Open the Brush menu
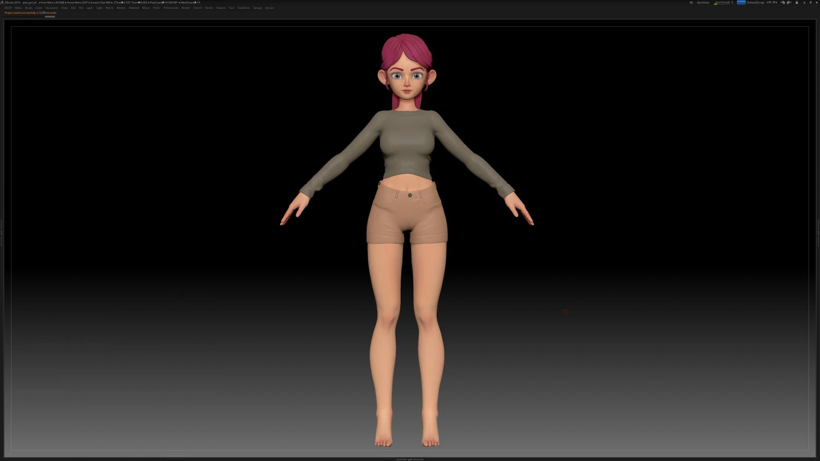The image size is (820, 461). click(28, 8)
